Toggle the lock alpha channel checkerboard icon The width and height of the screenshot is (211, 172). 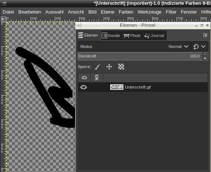(x=121, y=67)
